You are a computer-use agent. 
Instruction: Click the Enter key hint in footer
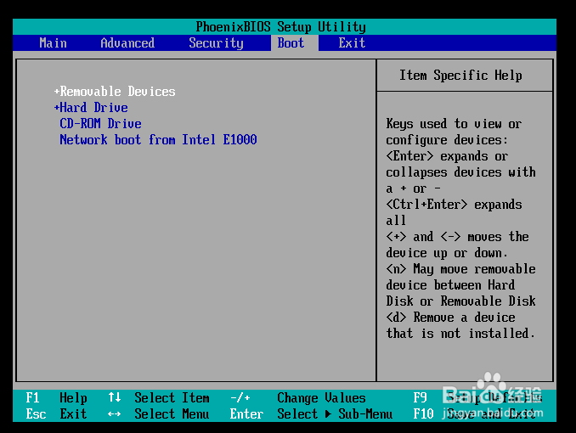(246, 414)
